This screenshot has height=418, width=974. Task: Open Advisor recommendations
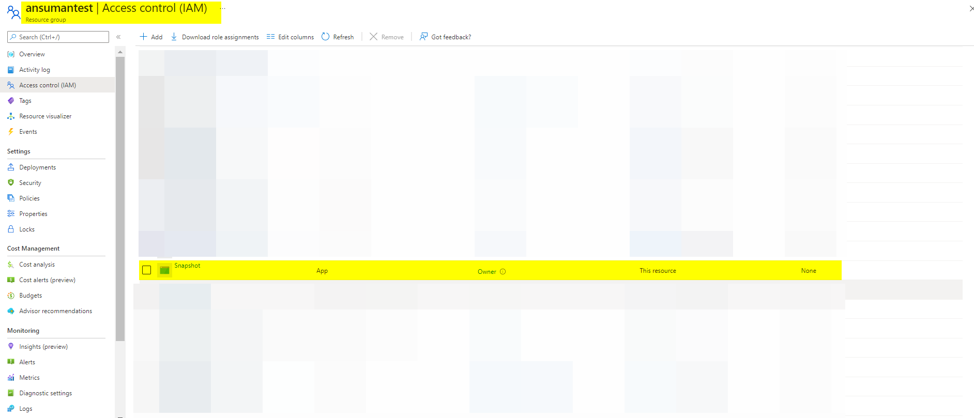[56, 311]
